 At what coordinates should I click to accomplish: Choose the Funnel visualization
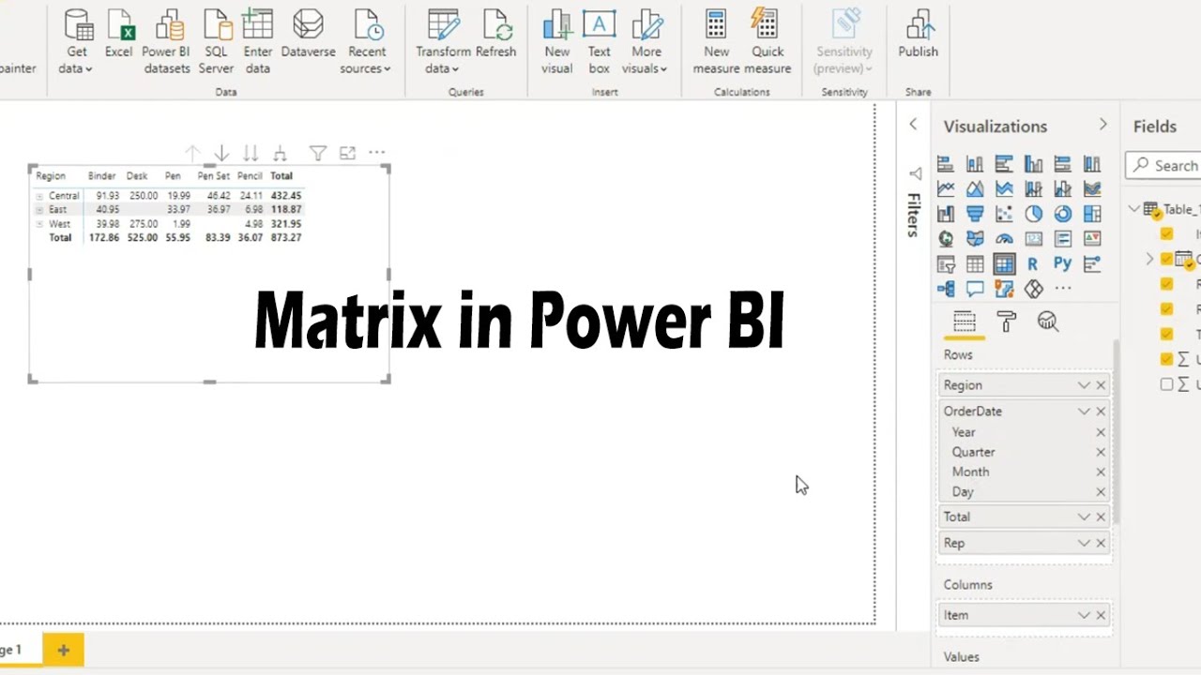[x=975, y=214]
